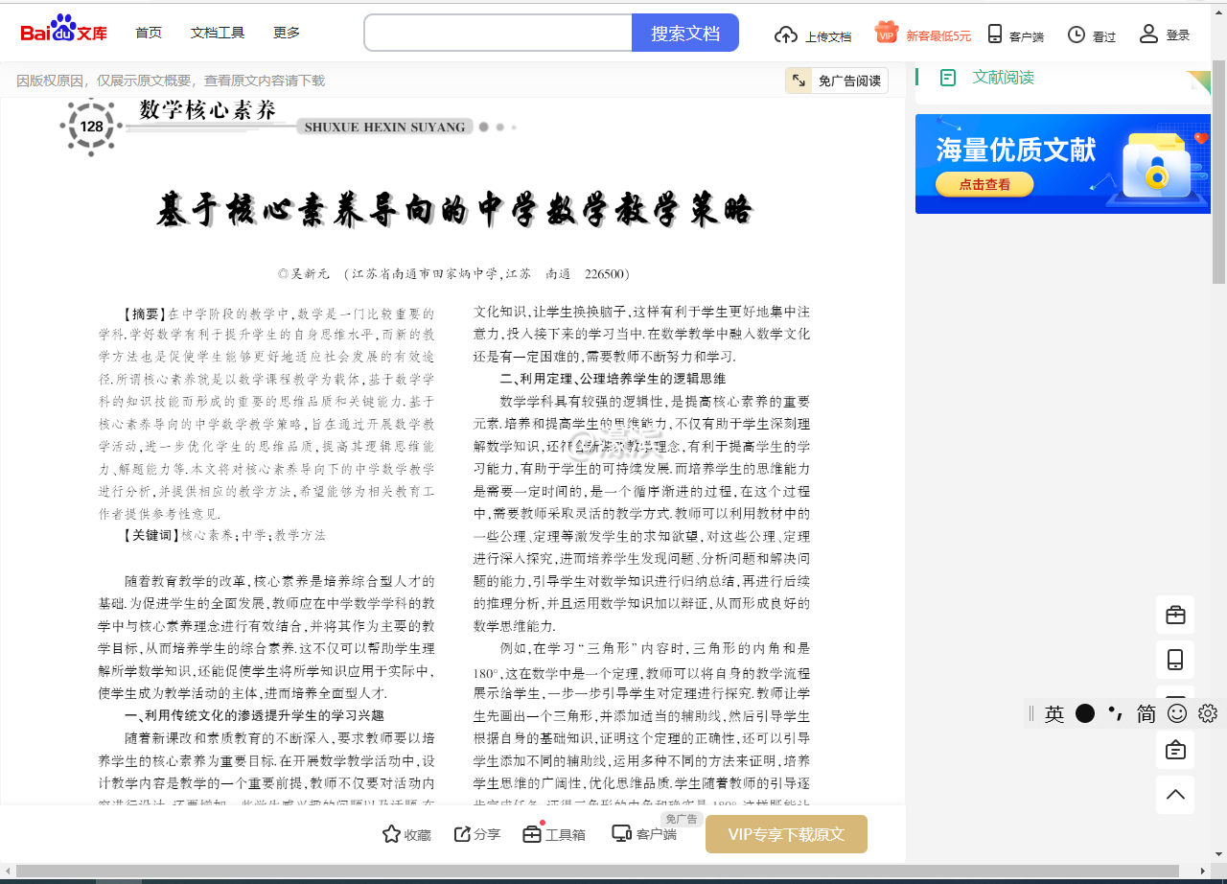Expand back to top with the chevron

(1175, 795)
